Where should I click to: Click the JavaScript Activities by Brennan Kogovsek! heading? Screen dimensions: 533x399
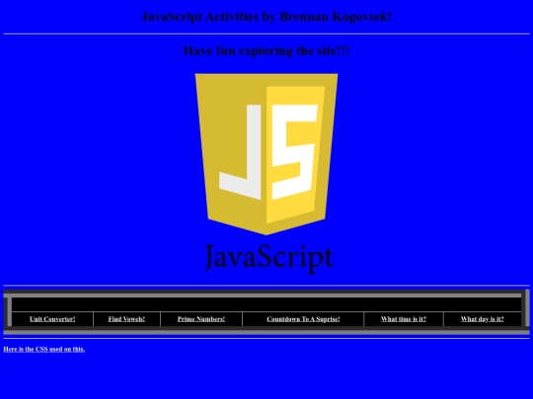266,17
